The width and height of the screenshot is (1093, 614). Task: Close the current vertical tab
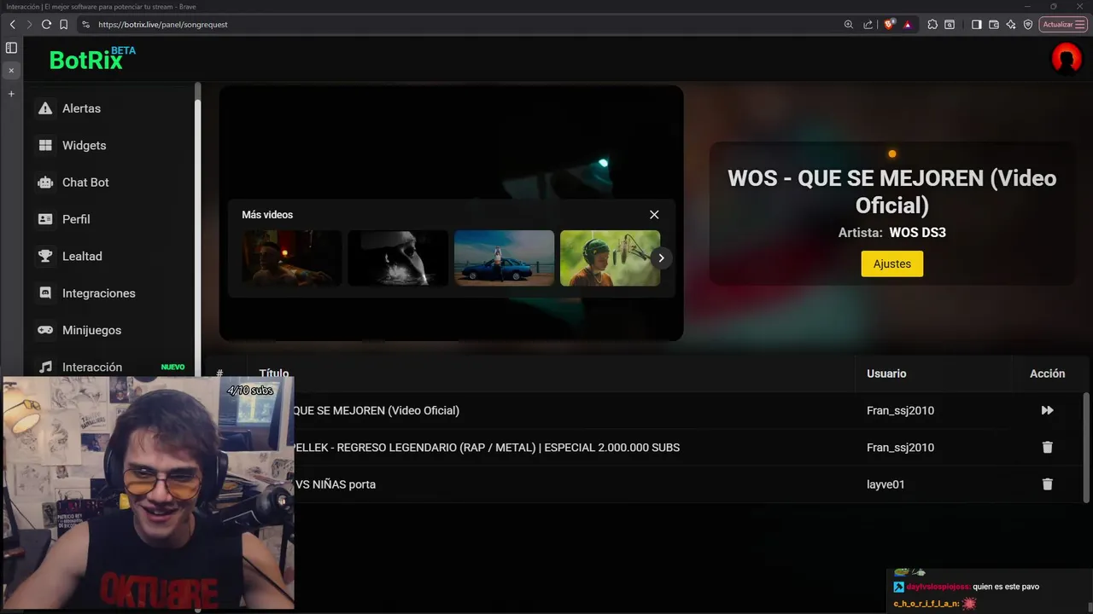[11, 70]
